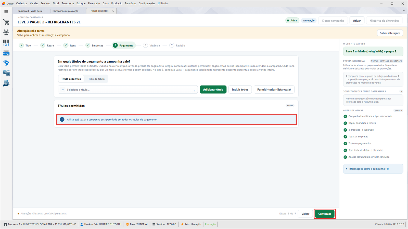Click the search icon in the título field

click(x=63, y=90)
